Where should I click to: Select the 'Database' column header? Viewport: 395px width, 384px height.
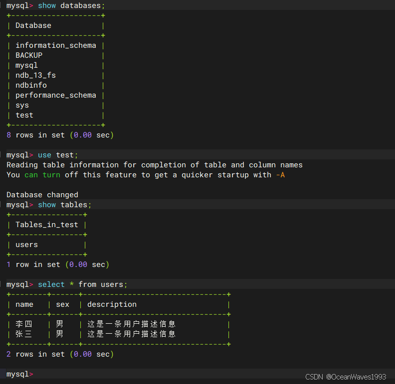tap(33, 25)
